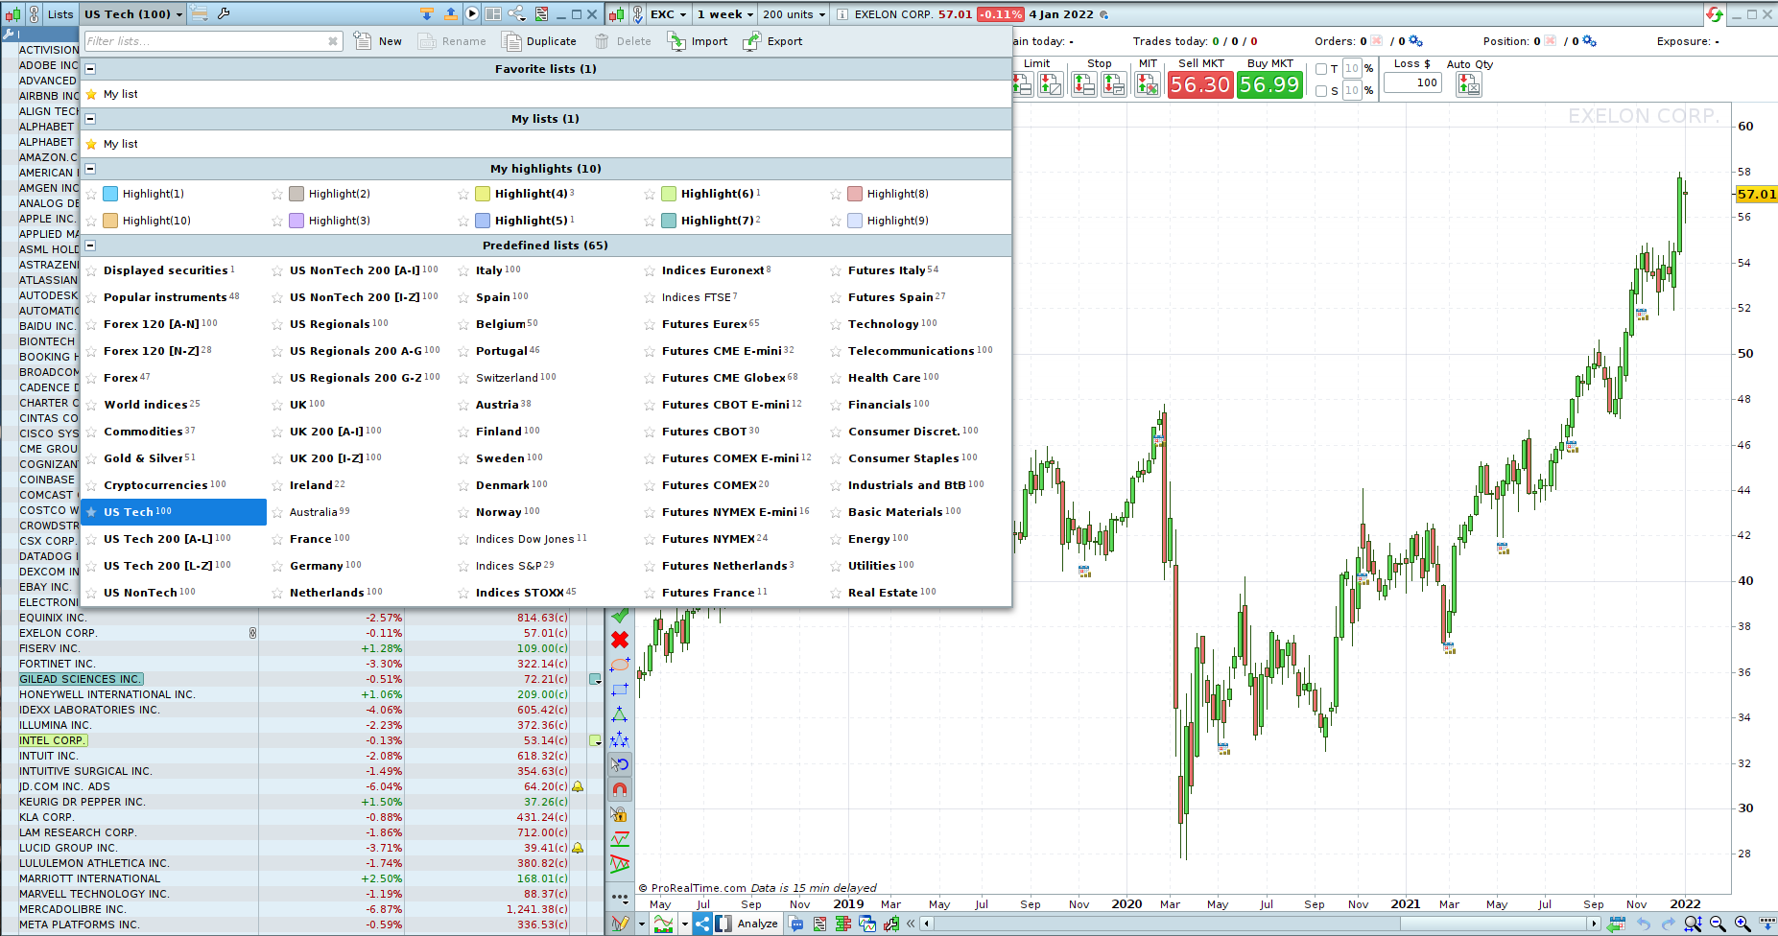Image resolution: width=1778 pixels, height=936 pixels.
Task: Click the undo arrow in chart bottom bar
Action: [1644, 924]
